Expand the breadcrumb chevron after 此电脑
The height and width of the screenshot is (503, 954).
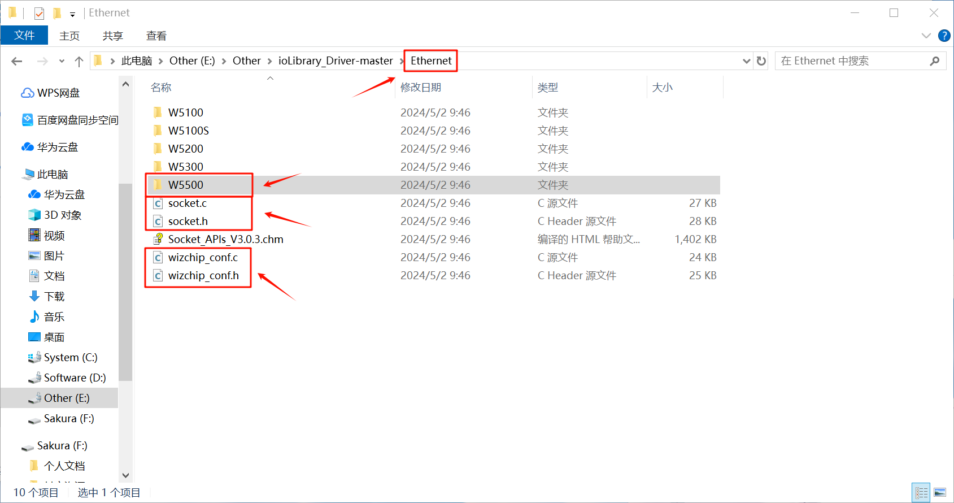[161, 61]
